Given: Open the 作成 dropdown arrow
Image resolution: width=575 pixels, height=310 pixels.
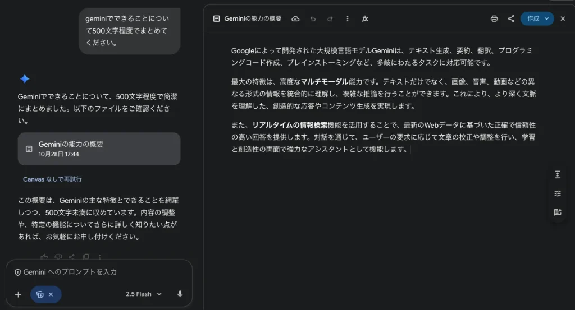Looking at the screenshot, I should pyautogui.click(x=547, y=18).
